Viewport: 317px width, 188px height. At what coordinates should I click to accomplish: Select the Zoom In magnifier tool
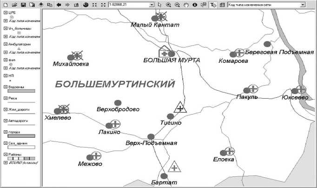(168, 5)
